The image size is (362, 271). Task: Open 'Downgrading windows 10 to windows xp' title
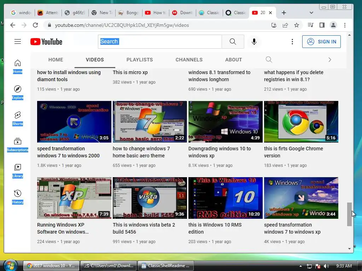click(x=220, y=152)
